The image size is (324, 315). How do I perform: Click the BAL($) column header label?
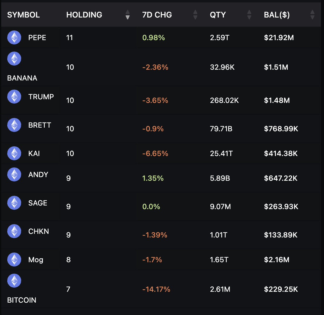[277, 15]
